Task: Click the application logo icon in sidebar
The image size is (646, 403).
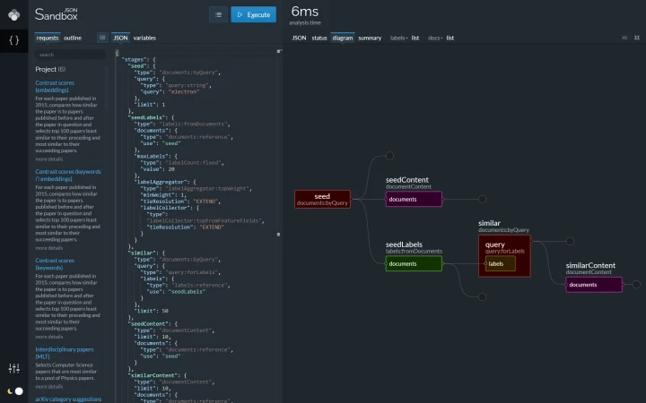Action: click(14, 15)
